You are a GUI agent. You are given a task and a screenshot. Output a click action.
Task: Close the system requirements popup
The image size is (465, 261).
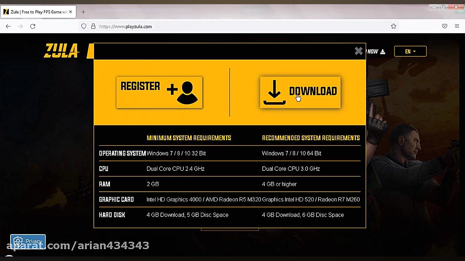pyautogui.click(x=359, y=51)
